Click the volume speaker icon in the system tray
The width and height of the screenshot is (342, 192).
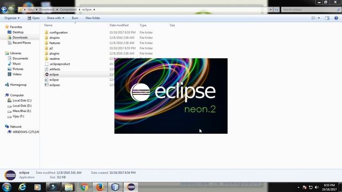click(x=317, y=187)
